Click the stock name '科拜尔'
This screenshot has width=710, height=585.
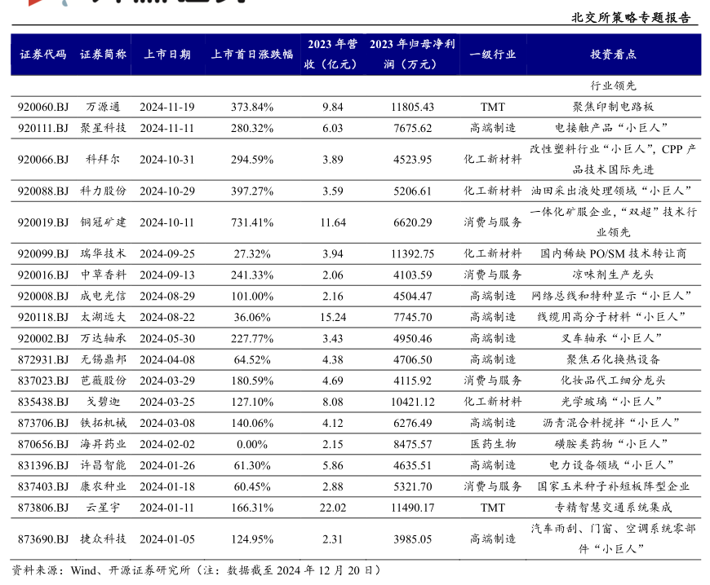coord(104,160)
